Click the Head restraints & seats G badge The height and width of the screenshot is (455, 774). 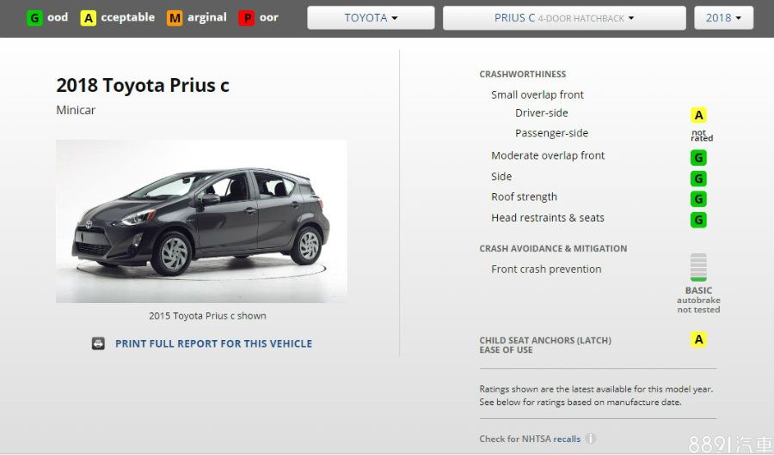click(x=698, y=220)
